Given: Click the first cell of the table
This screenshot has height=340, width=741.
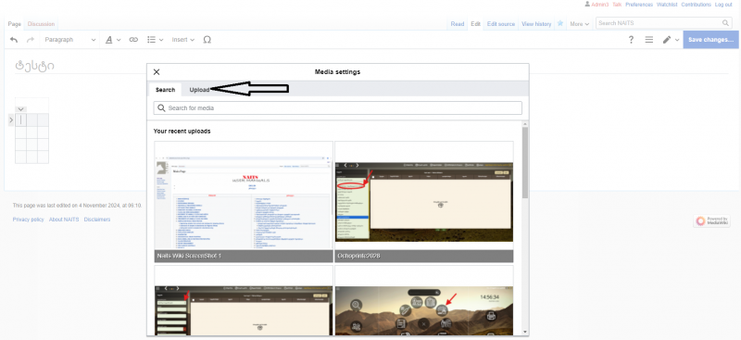Looking at the screenshot, I should pos(20,120).
